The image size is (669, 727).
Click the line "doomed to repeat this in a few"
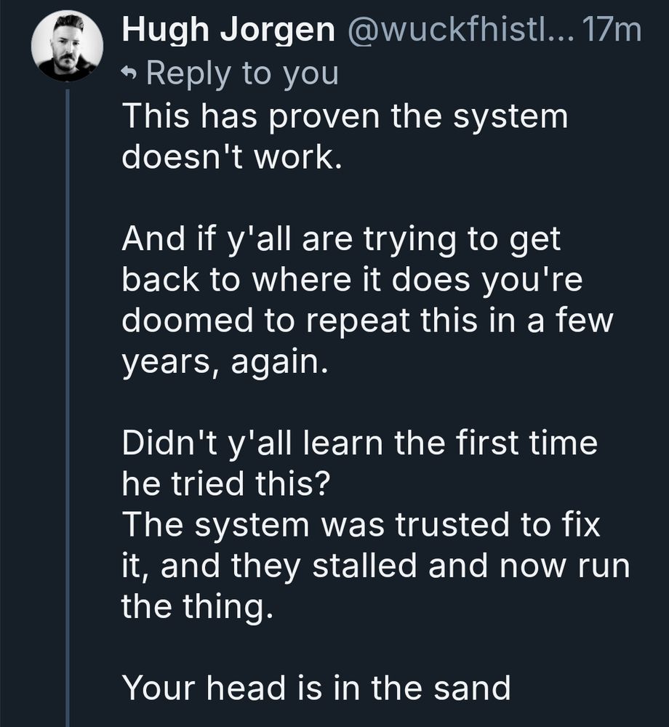[x=367, y=321]
